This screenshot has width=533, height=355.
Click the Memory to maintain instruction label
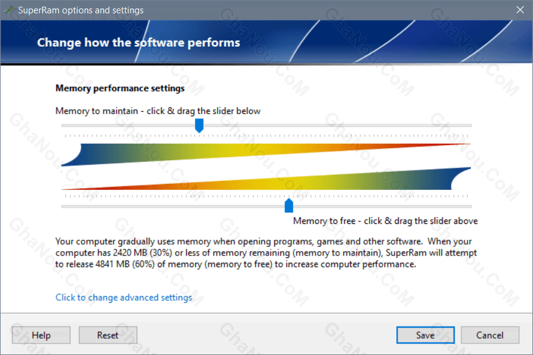click(x=158, y=111)
